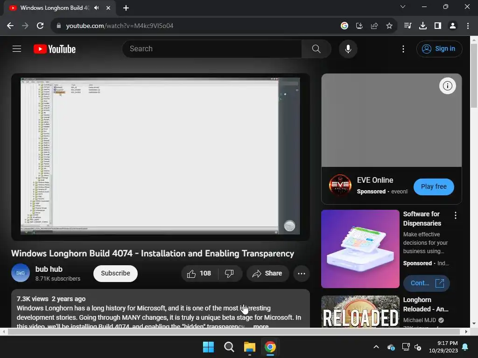Toggle Chrome side panel

click(438, 26)
